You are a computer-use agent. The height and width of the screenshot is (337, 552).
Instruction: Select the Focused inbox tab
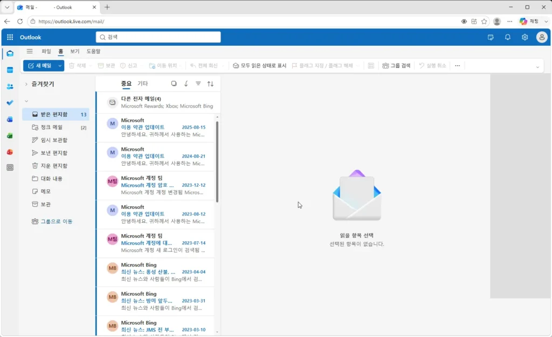click(x=126, y=83)
